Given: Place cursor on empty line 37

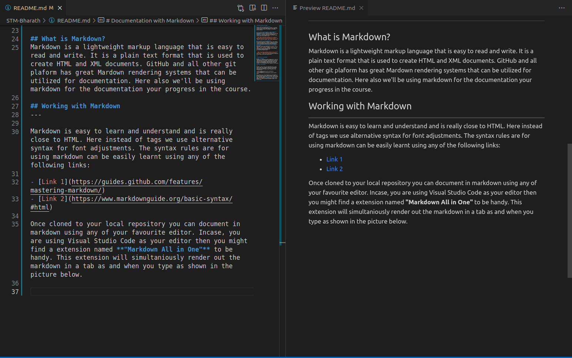Looking at the screenshot, I should click(x=142, y=292).
